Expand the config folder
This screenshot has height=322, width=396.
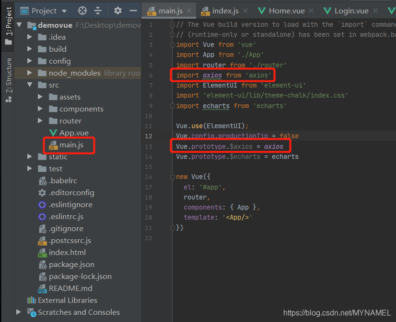(x=30, y=61)
